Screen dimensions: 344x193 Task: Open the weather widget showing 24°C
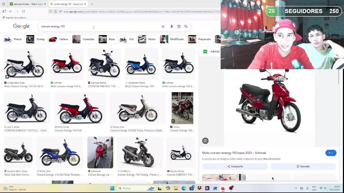pyautogui.click(x=15, y=188)
